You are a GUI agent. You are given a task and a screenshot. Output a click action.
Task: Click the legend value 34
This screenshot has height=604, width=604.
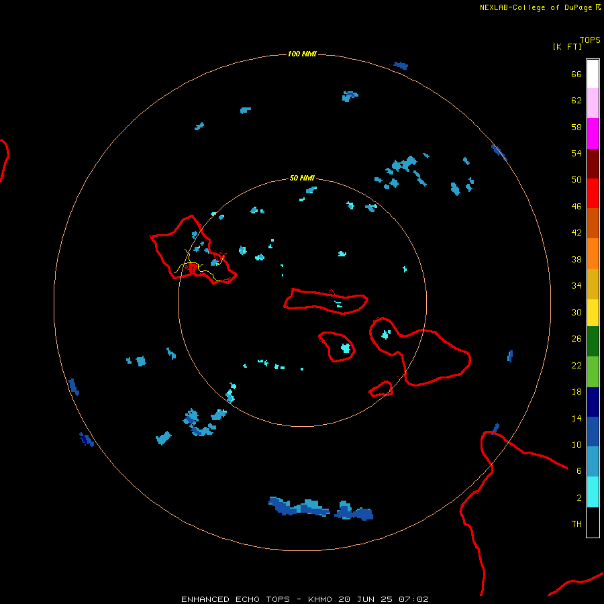(x=576, y=285)
